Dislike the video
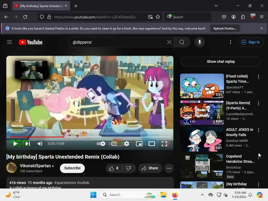The image size is (268, 201). [129, 168]
